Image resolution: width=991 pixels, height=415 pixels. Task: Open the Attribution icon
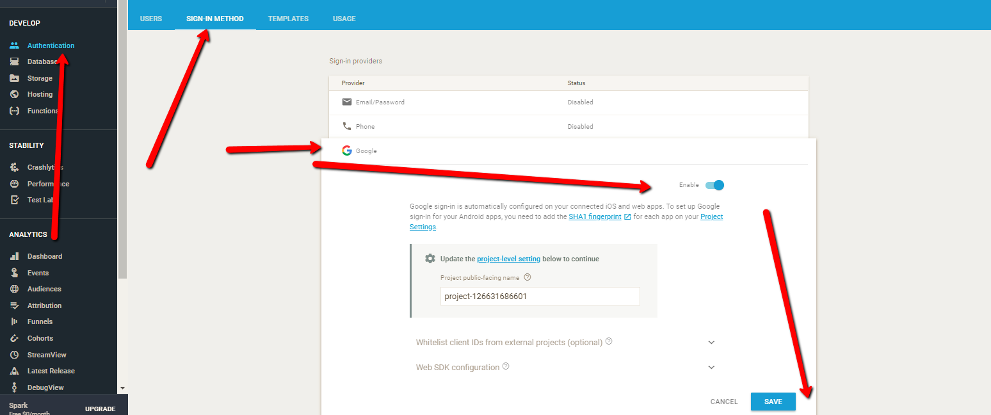pos(14,305)
